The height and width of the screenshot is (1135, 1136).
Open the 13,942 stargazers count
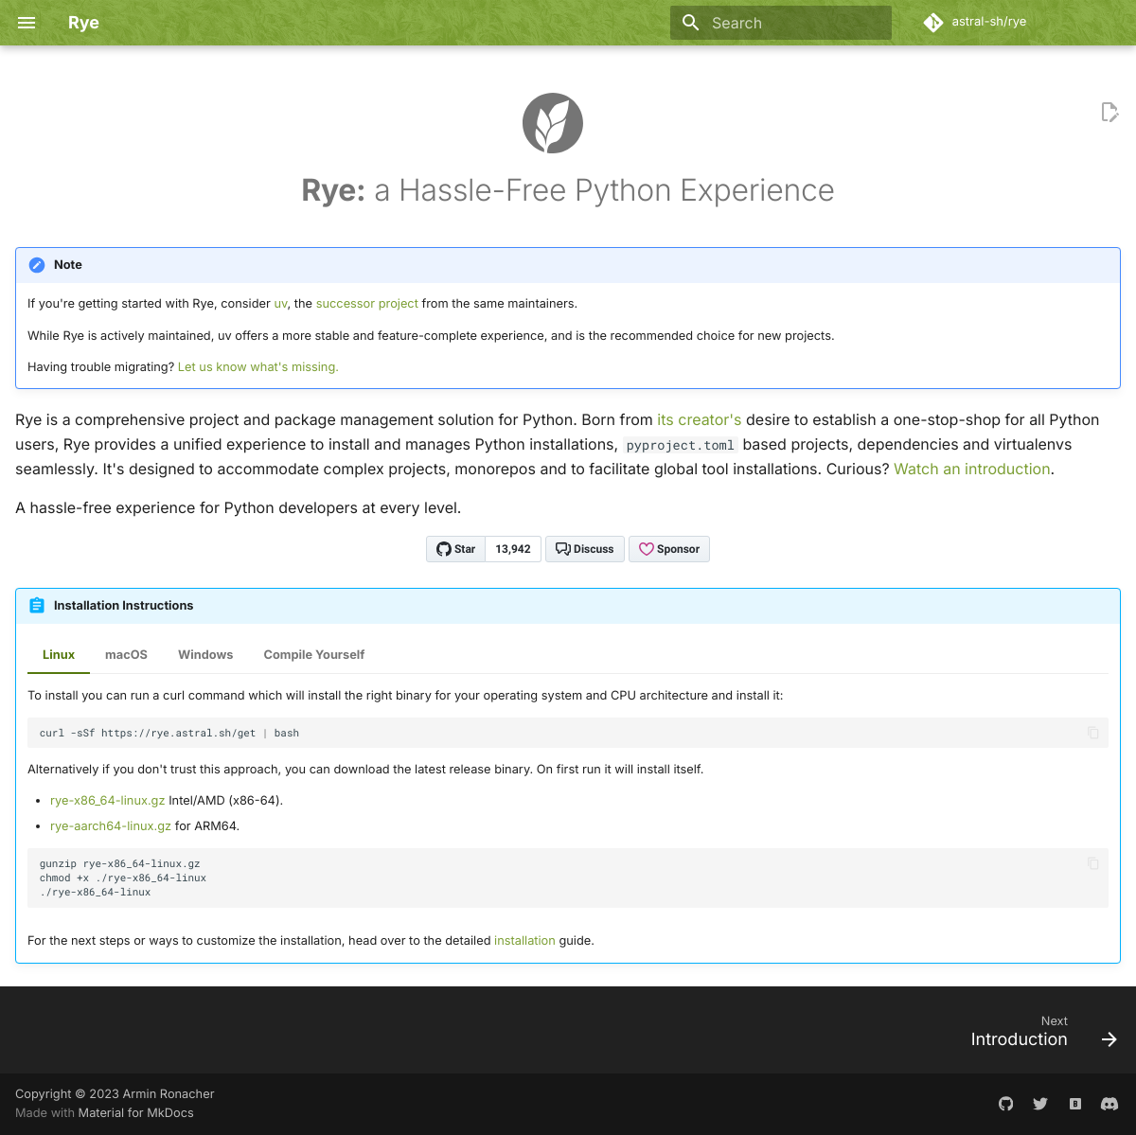point(513,549)
